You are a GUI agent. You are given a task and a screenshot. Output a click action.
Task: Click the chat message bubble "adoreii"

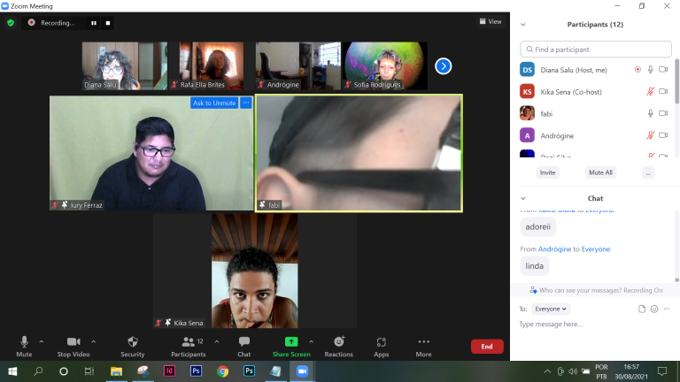pos(538,227)
